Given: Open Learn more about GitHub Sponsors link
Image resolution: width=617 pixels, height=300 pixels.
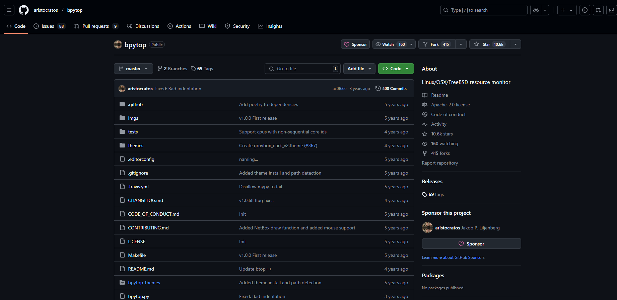Looking at the screenshot, I should tap(453, 258).
